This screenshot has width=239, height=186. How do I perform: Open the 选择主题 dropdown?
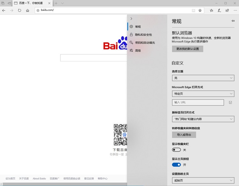pos(203,78)
